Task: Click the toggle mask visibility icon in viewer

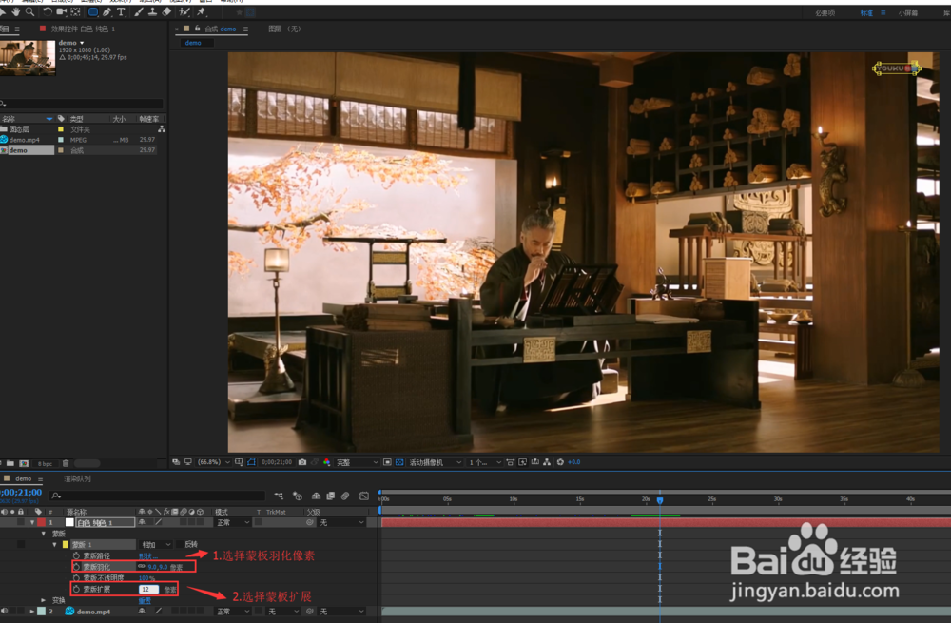Action: pyautogui.click(x=251, y=462)
